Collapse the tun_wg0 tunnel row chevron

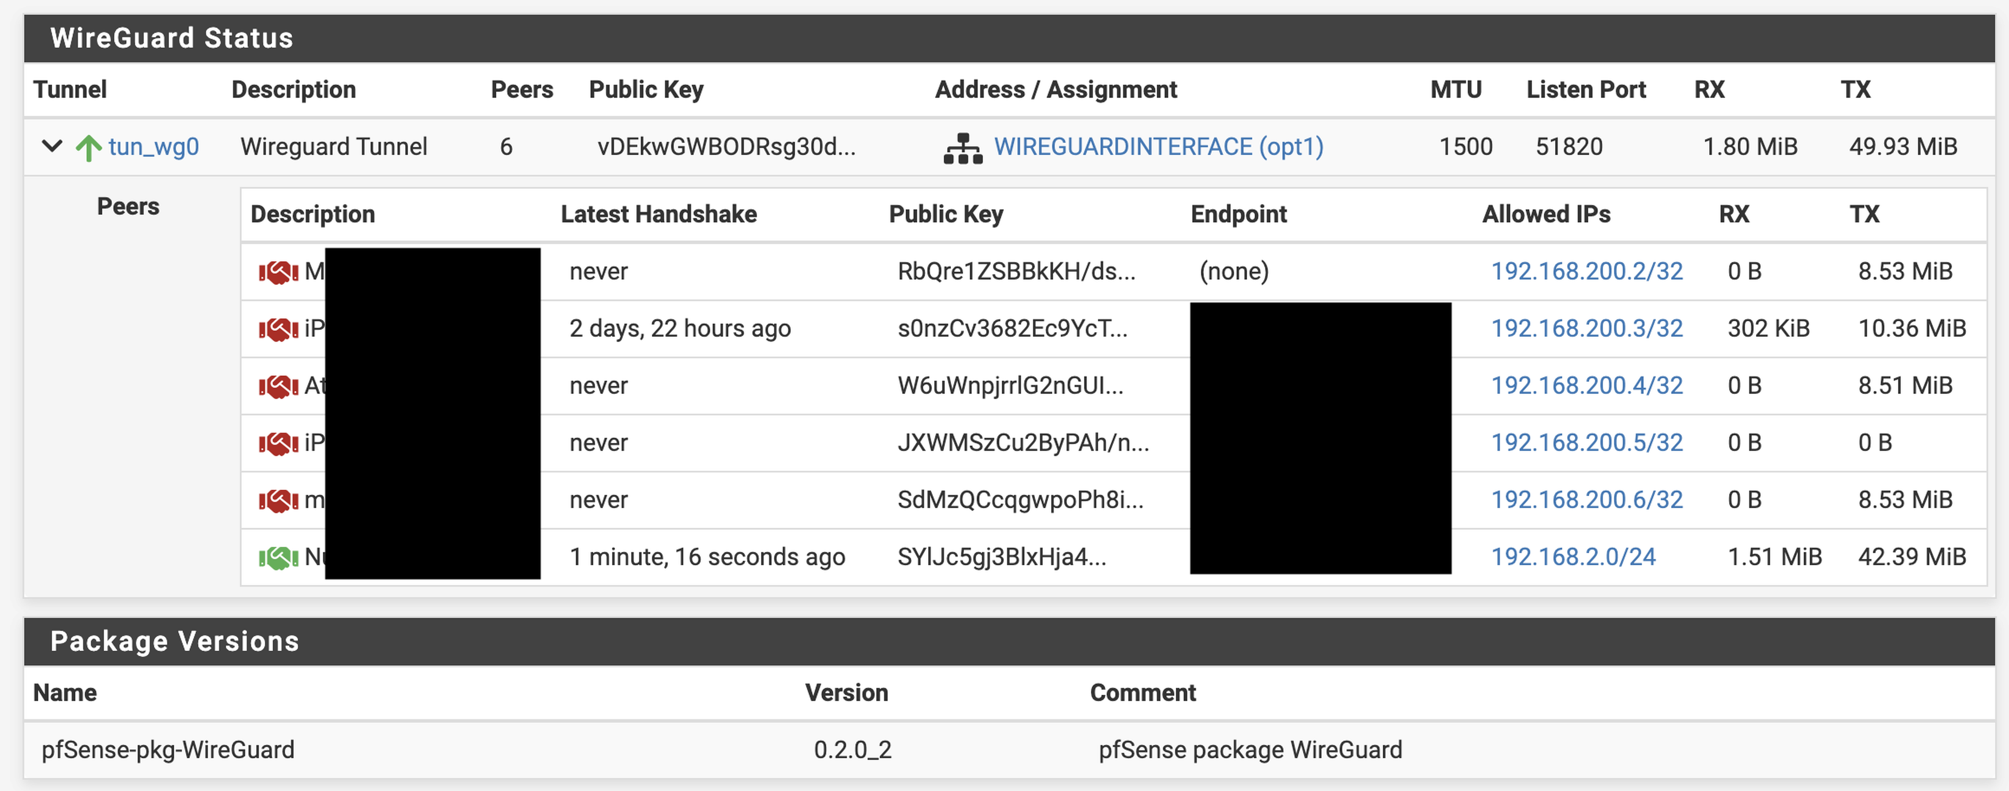pyautogui.click(x=52, y=146)
